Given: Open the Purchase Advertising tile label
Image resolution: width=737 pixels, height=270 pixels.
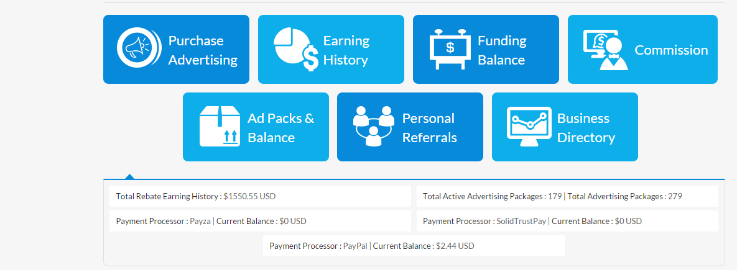Looking at the screenshot, I should point(203,50).
